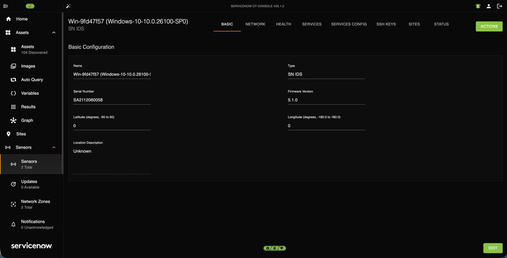The image size is (507, 258).
Task: Click the Network Zones target icon
Action: tap(13, 204)
